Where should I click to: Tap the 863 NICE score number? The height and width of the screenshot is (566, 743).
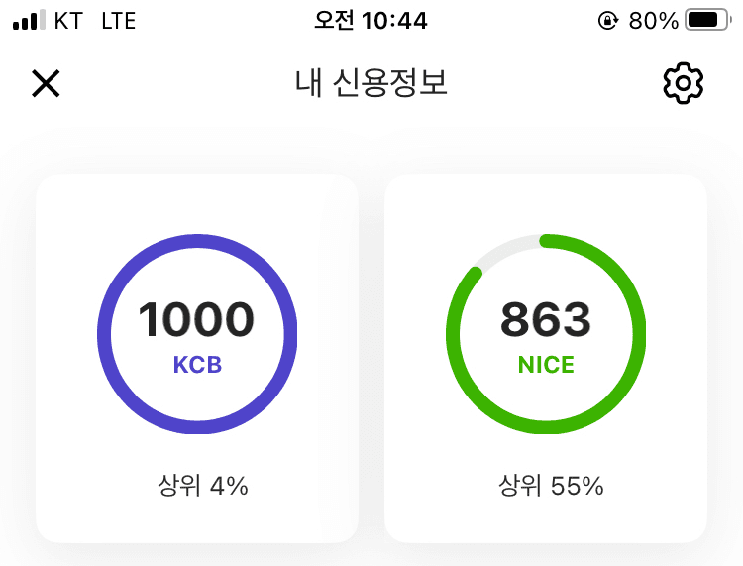click(545, 320)
